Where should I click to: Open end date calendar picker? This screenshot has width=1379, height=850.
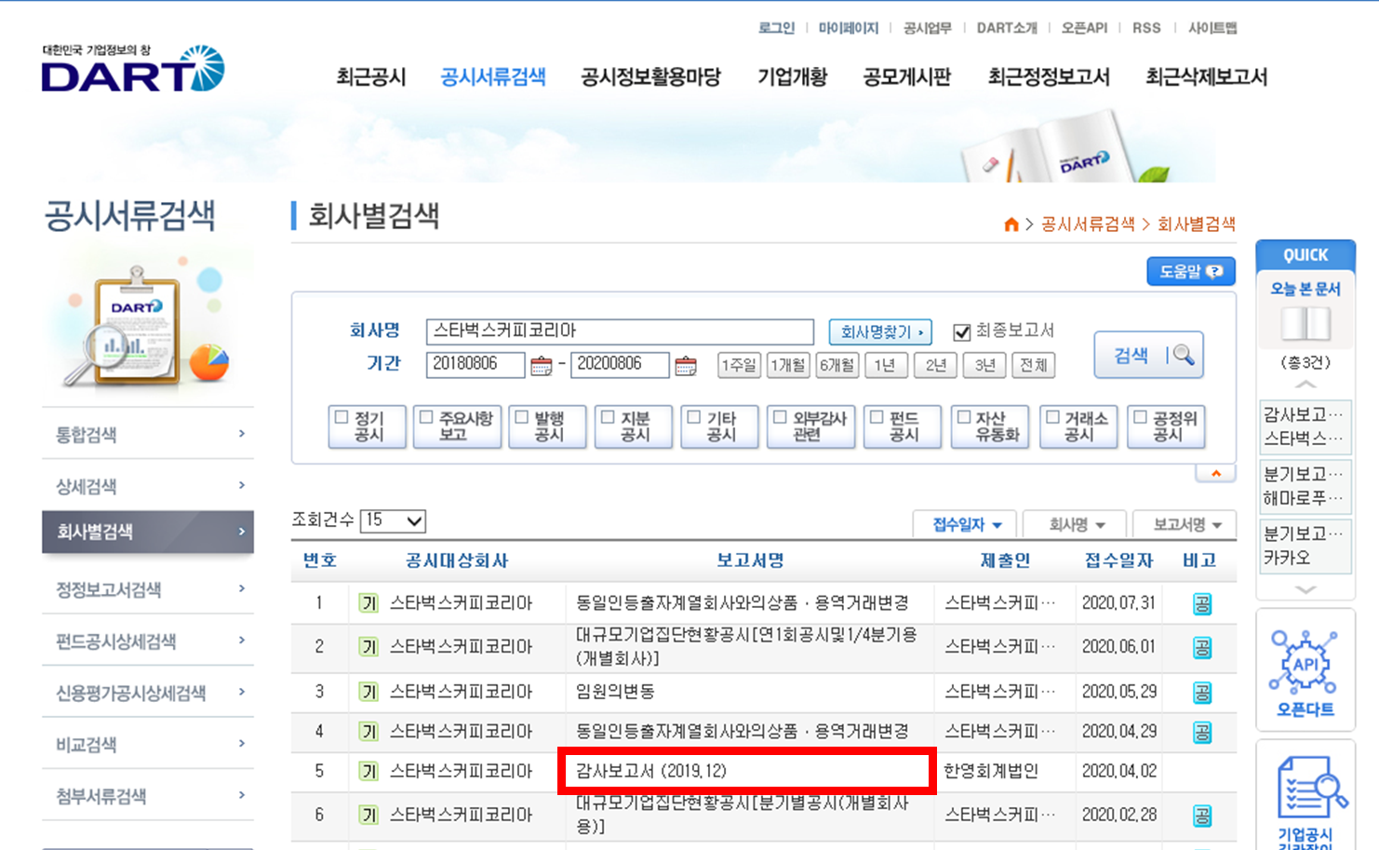[x=686, y=366]
